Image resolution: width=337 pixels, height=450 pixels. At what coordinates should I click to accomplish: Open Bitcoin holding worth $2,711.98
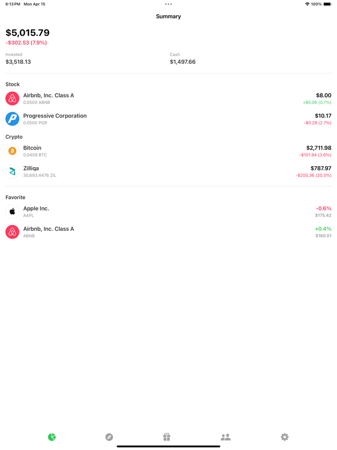pyautogui.click(x=168, y=151)
